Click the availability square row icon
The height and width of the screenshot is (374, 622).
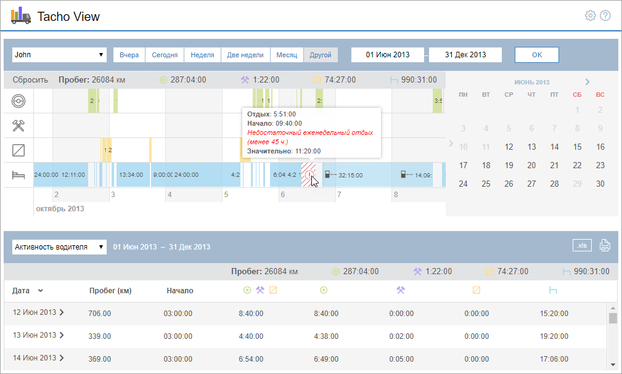pos(18,150)
